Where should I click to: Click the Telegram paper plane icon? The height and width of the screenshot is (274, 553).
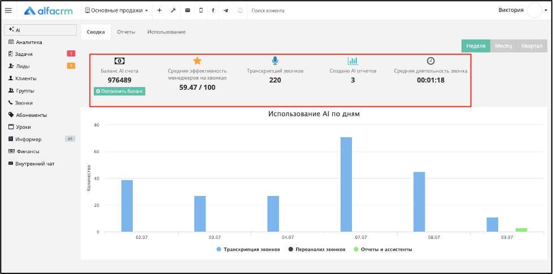coord(226,11)
